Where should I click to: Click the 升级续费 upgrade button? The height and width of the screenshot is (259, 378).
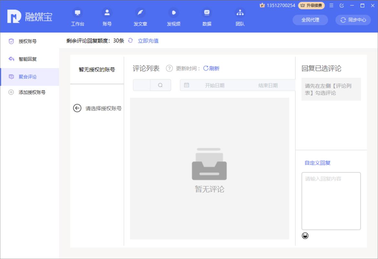[x=311, y=5]
